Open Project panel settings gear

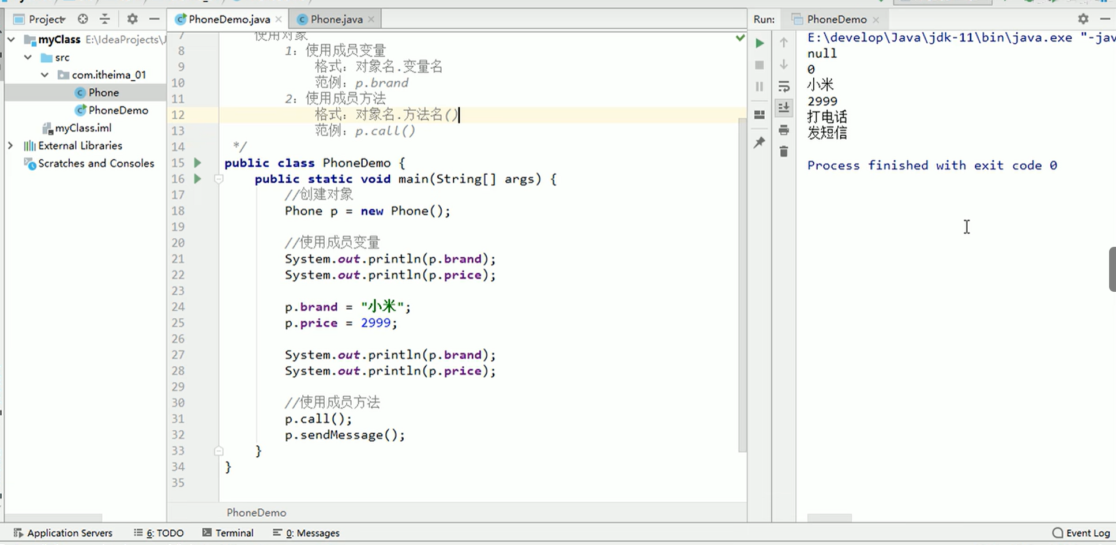[x=132, y=19]
